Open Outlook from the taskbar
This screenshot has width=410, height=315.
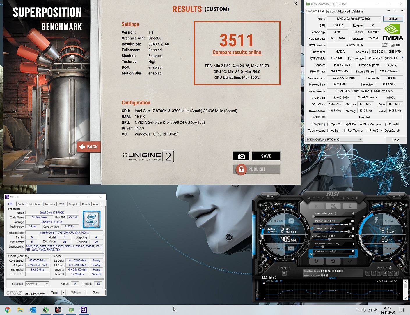[x=33, y=310]
